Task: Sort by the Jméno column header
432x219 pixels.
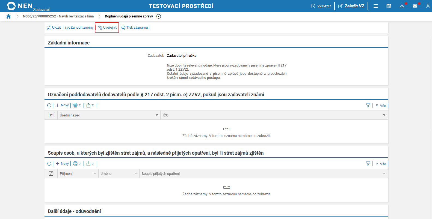Action: tap(106, 174)
